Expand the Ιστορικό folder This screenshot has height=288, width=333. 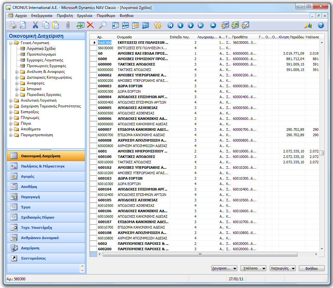click(17, 89)
